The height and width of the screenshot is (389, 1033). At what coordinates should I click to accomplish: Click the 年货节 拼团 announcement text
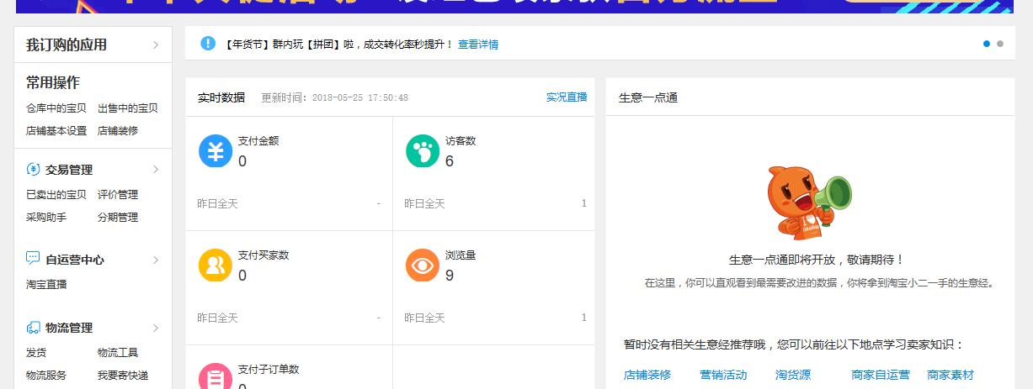coord(338,45)
